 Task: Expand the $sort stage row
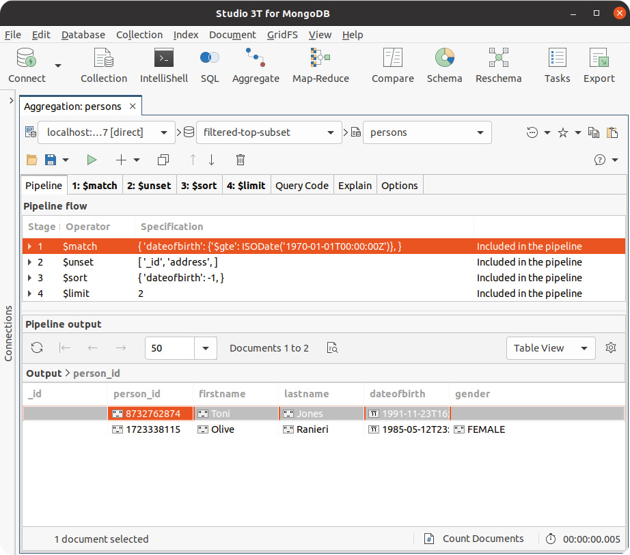point(29,278)
